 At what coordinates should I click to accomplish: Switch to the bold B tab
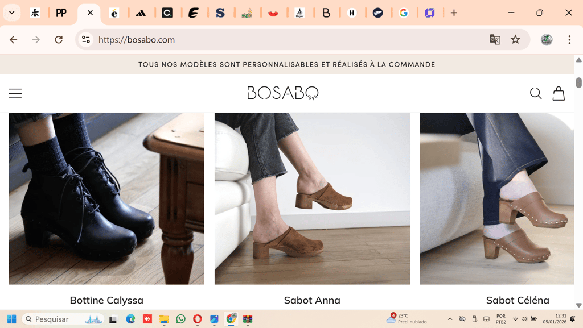[x=326, y=13]
